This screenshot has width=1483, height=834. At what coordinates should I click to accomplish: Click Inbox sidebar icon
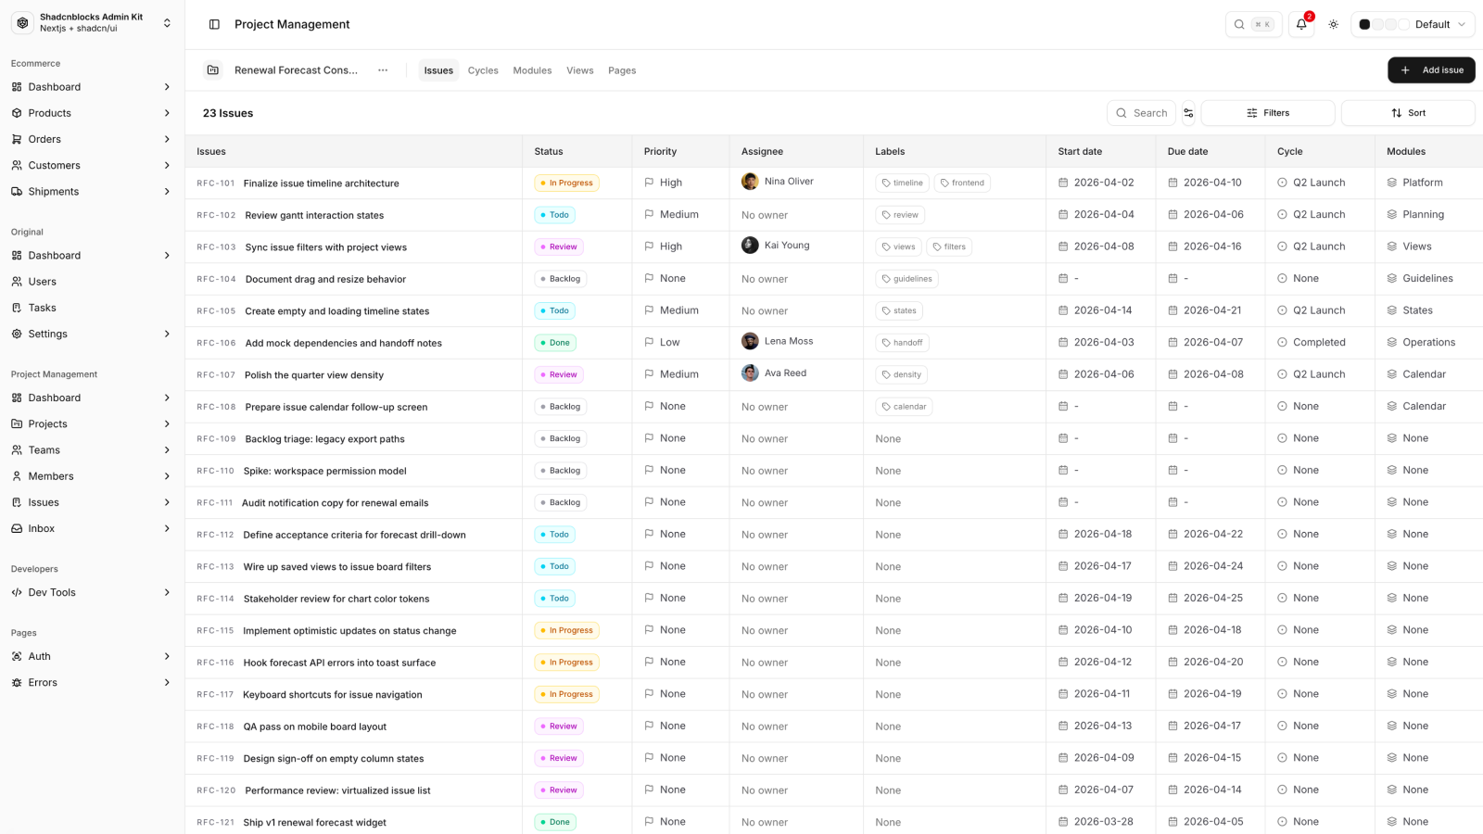(x=17, y=528)
